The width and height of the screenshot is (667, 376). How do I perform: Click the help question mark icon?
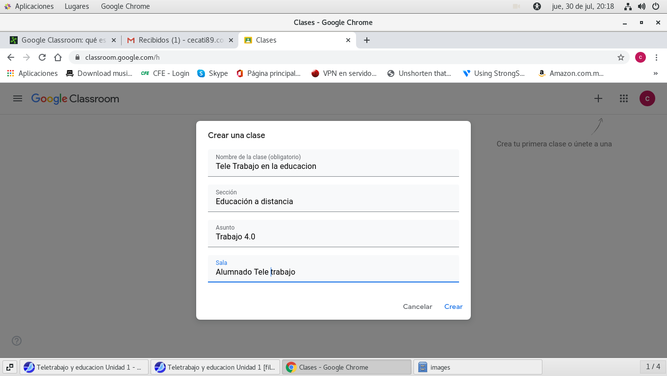pos(17,341)
